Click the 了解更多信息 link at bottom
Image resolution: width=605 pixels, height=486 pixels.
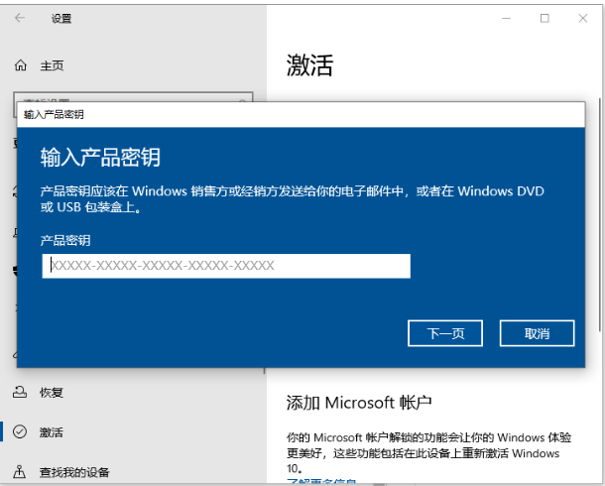[x=322, y=481]
